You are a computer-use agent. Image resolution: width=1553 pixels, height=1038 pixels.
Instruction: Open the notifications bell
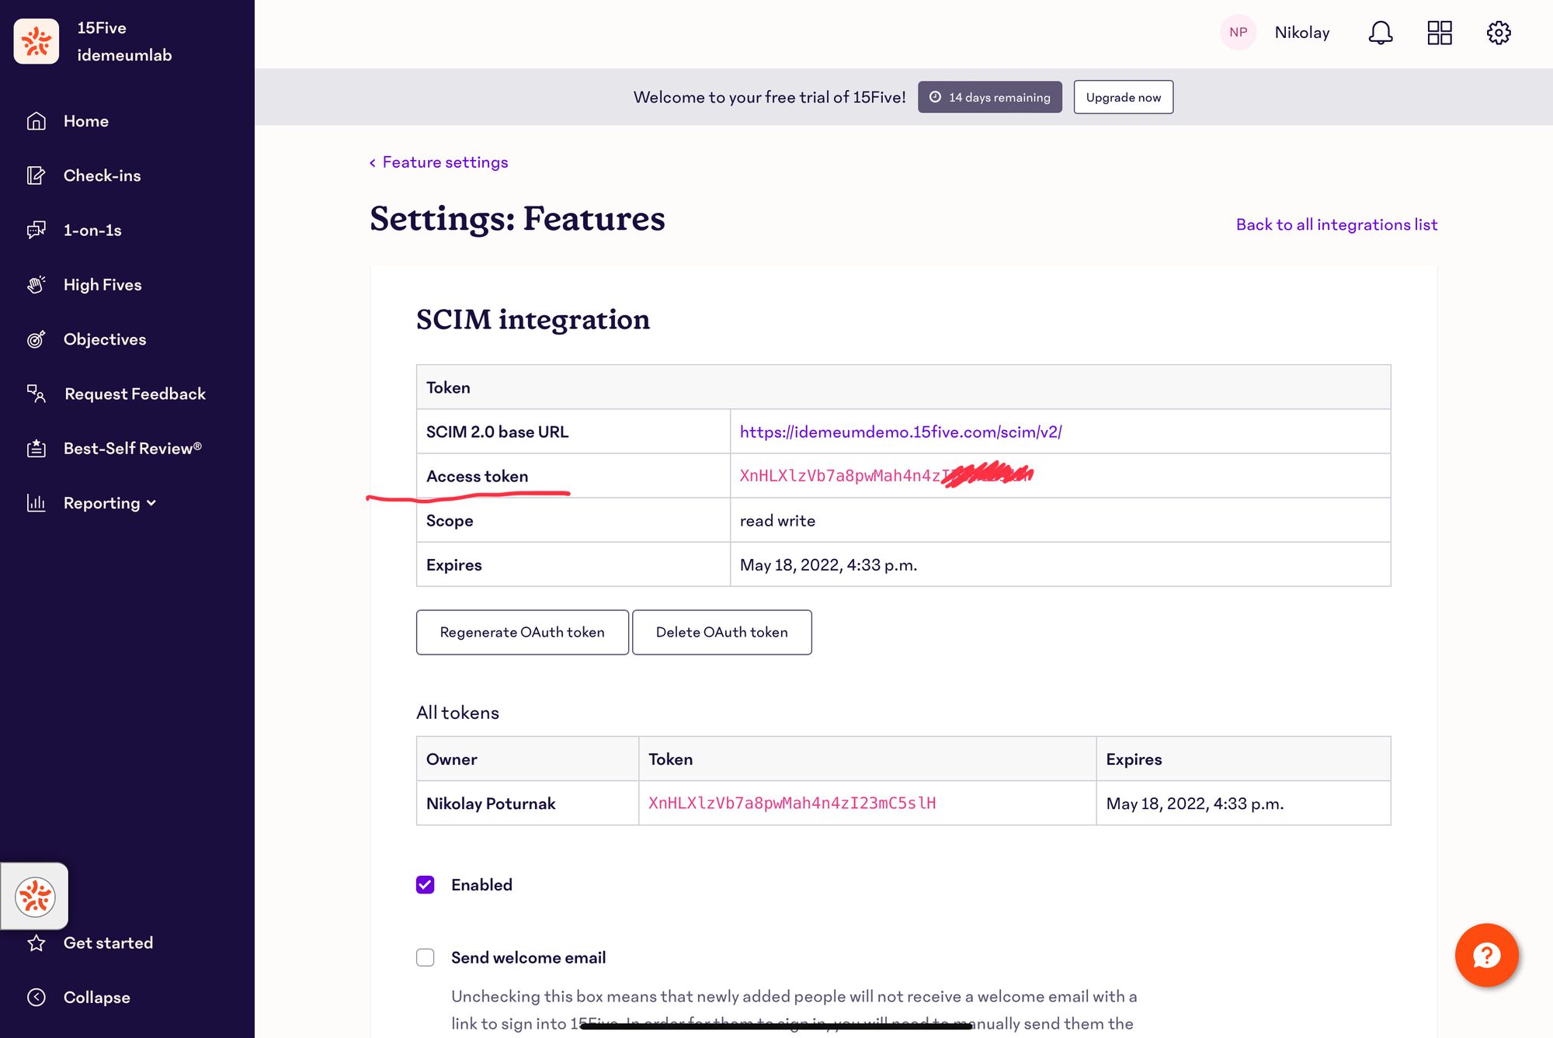pos(1381,33)
